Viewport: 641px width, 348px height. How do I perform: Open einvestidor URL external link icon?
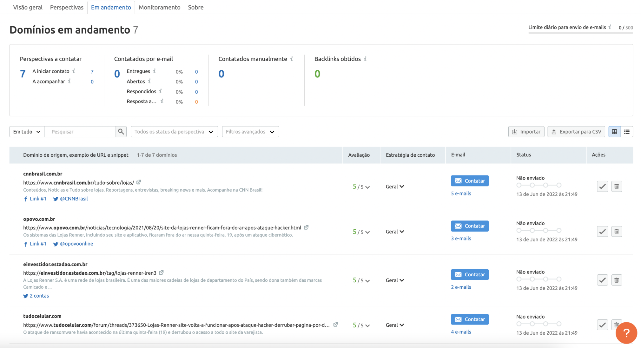(x=161, y=272)
